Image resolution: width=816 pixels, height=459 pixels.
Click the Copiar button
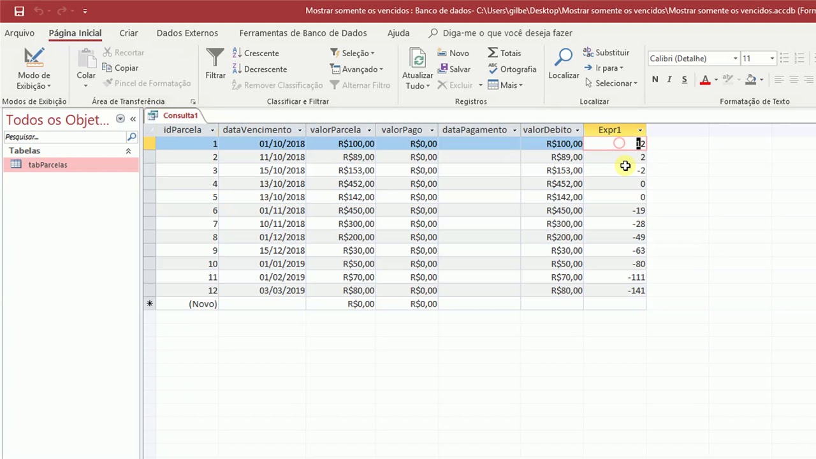pos(120,68)
